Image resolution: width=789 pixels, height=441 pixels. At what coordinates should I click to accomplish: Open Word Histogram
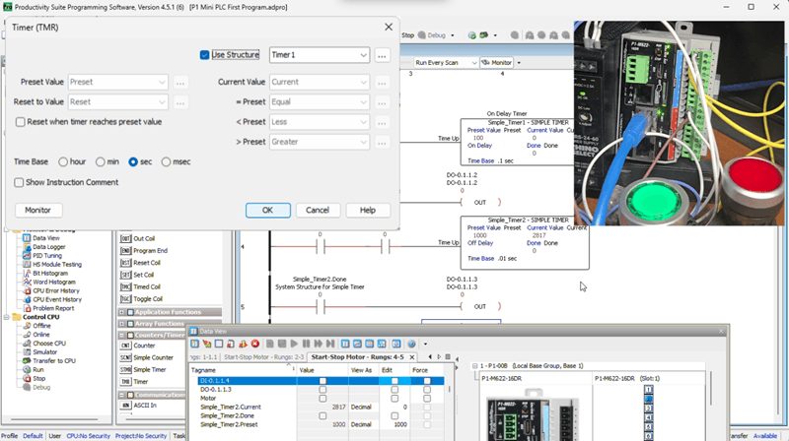[x=54, y=282]
